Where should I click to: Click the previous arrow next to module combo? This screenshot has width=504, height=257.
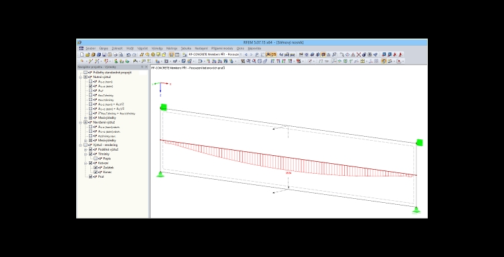point(246,55)
